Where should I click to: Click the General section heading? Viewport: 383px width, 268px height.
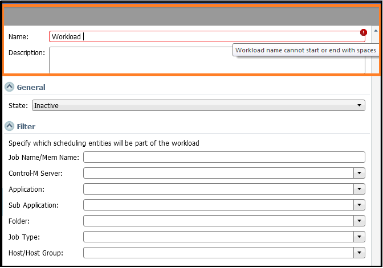click(x=31, y=87)
